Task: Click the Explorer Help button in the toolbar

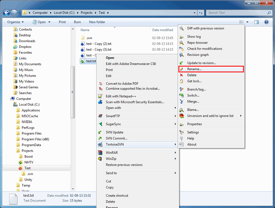Action: pyautogui.click(x=266, y=22)
